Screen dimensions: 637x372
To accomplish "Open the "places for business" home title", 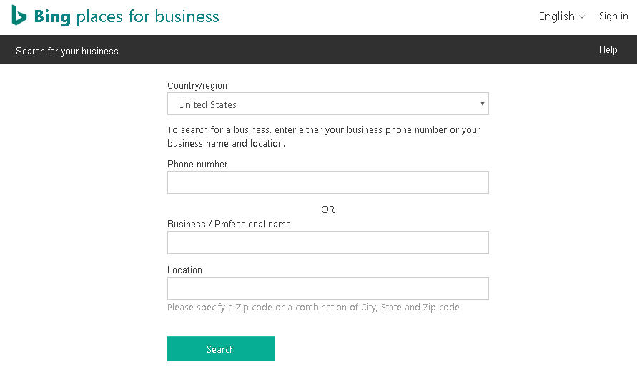I will click(x=147, y=16).
